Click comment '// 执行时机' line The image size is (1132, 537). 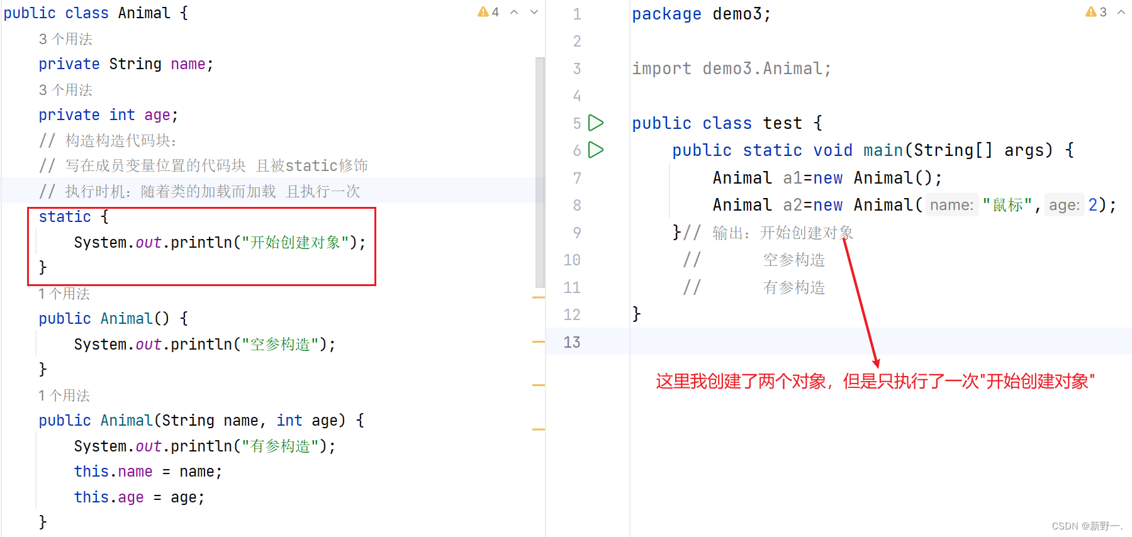point(199,191)
